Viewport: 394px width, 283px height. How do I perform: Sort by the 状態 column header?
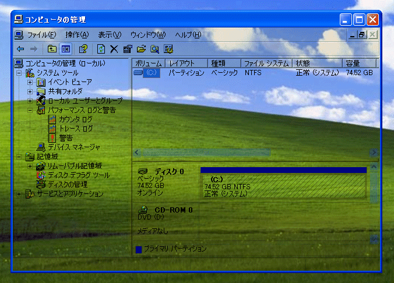click(x=318, y=63)
